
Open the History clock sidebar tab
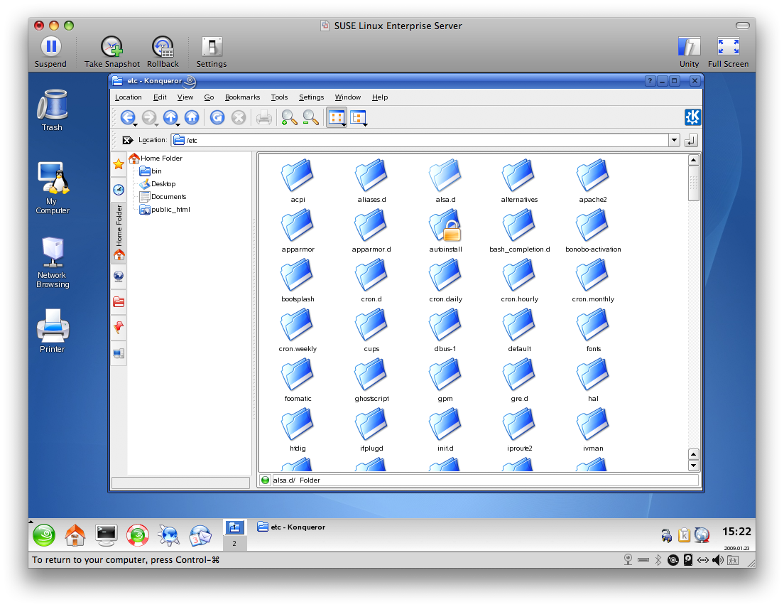coord(119,190)
